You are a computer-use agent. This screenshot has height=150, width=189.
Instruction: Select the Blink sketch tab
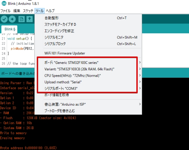[x=10, y=29]
